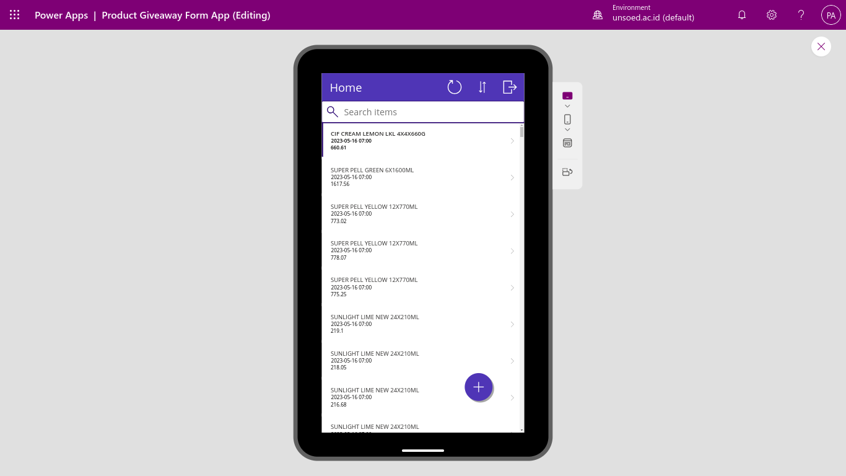Open details chevron for CIF CREAM LEMON
This screenshot has height=476, width=846.
pyautogui.click(x=512, y=141)
